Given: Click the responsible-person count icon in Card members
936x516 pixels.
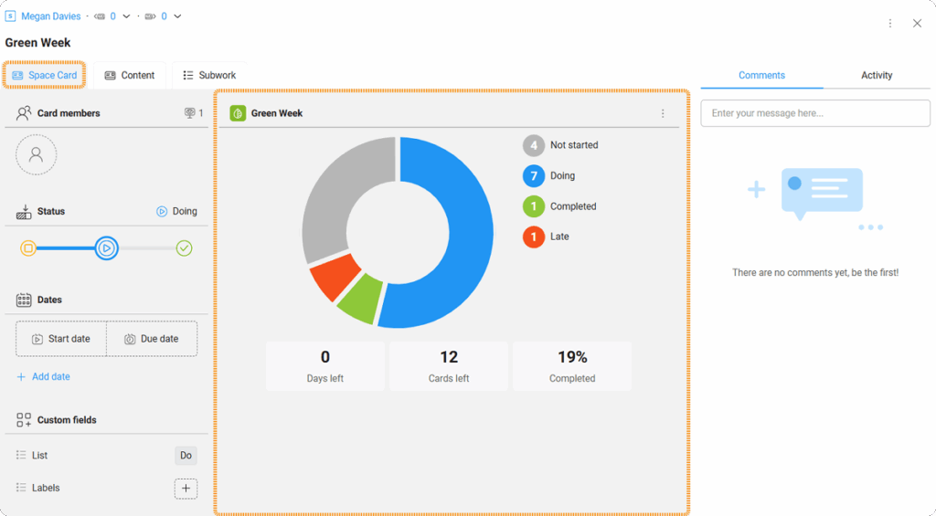Looking at the screenshot, I should click(x=190, y=113).
